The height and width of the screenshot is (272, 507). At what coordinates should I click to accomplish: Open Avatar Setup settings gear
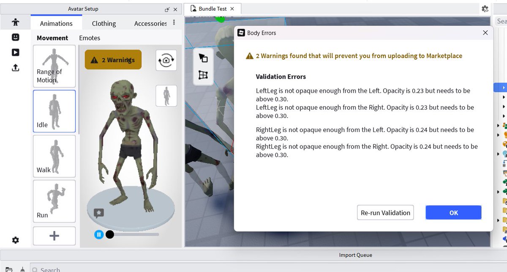point(16,240)
